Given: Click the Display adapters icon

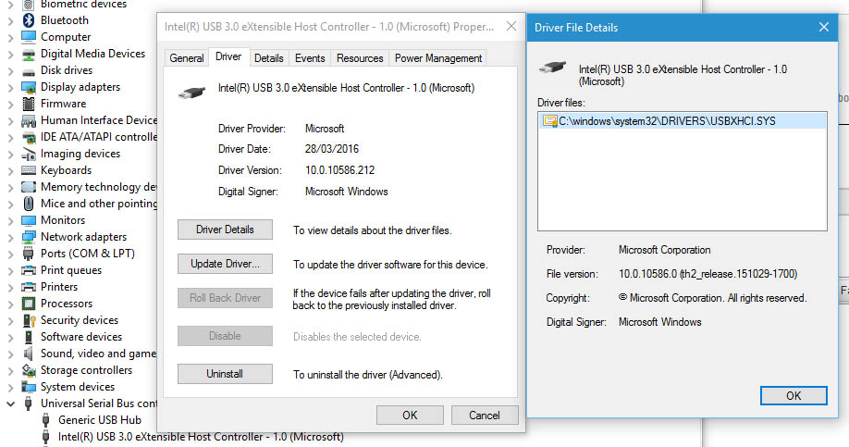Looking at the screenshot, I should [28, 87].
